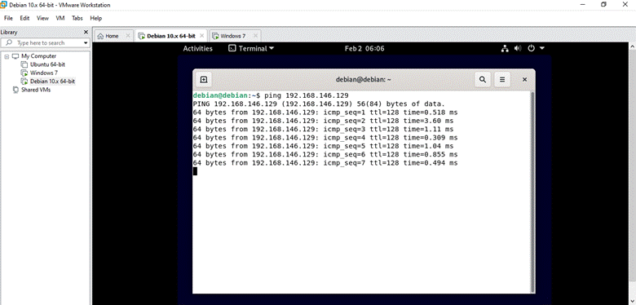Click the volume icon in GNOME bar
The image size is (636, 305).
(x=518, y=49)
